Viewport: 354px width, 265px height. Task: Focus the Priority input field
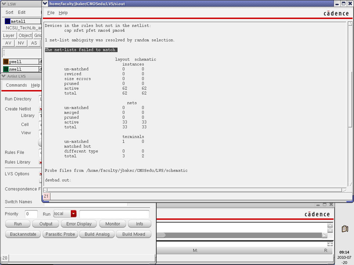(x=31, y=214)
